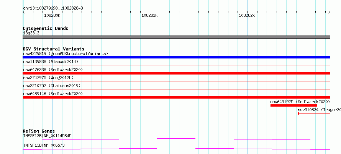The height and width of the screenshot is (154, 341).
Task: Click the Cytogenetic Bands track heading
Action: 46,28
